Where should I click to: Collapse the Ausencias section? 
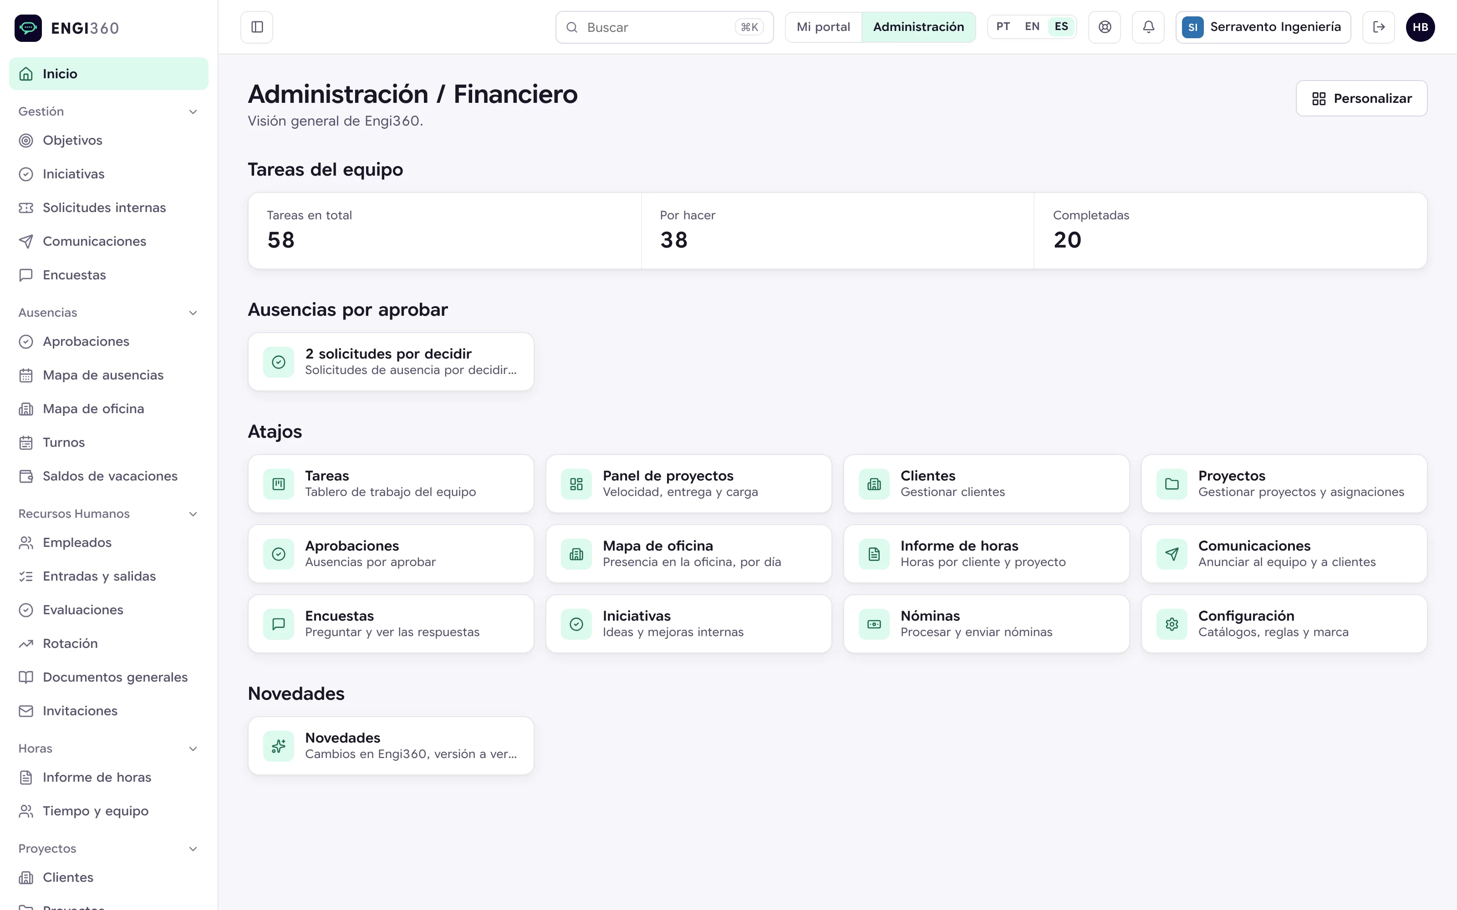[x=108, y=313]
